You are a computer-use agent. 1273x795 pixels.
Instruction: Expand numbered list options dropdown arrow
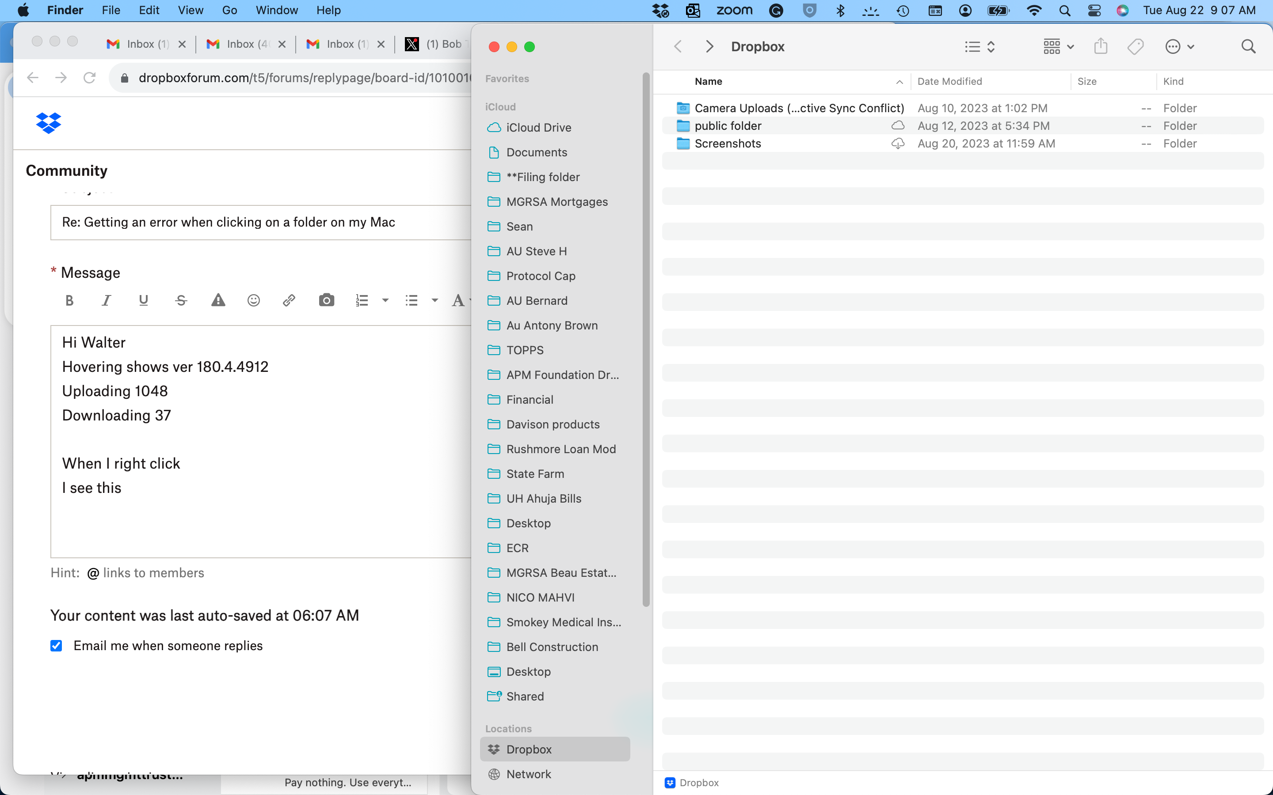pos(385,300)
